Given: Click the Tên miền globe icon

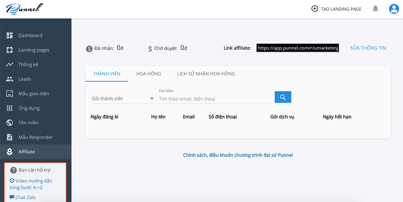Looking at the screenshot, I should [x=9, y=123].
